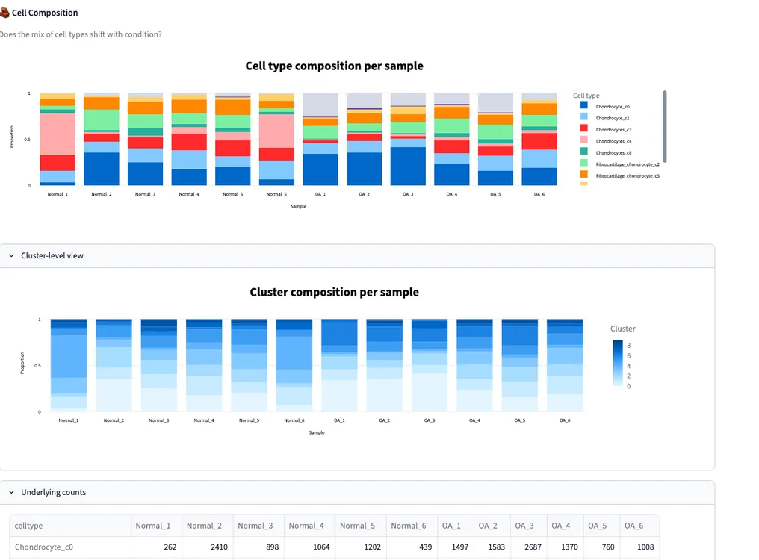The height and width of the screenshot is (560, 759).
Task: Click the "Cell type composition per sample" chart title
Action: [x=334, y=66]
